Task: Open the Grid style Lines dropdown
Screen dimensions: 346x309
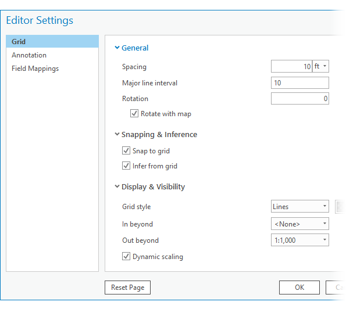Action: click(x=300, y=207)
